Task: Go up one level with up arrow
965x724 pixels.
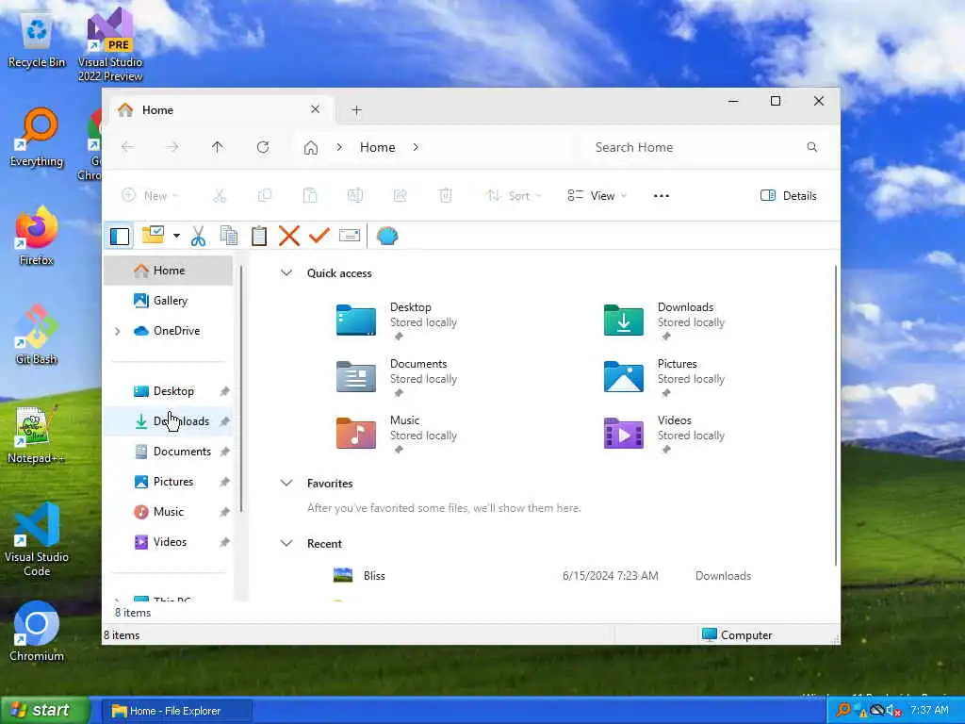Action: [x=218, y=147]
